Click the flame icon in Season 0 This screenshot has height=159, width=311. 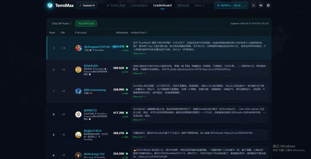(80, 5)
